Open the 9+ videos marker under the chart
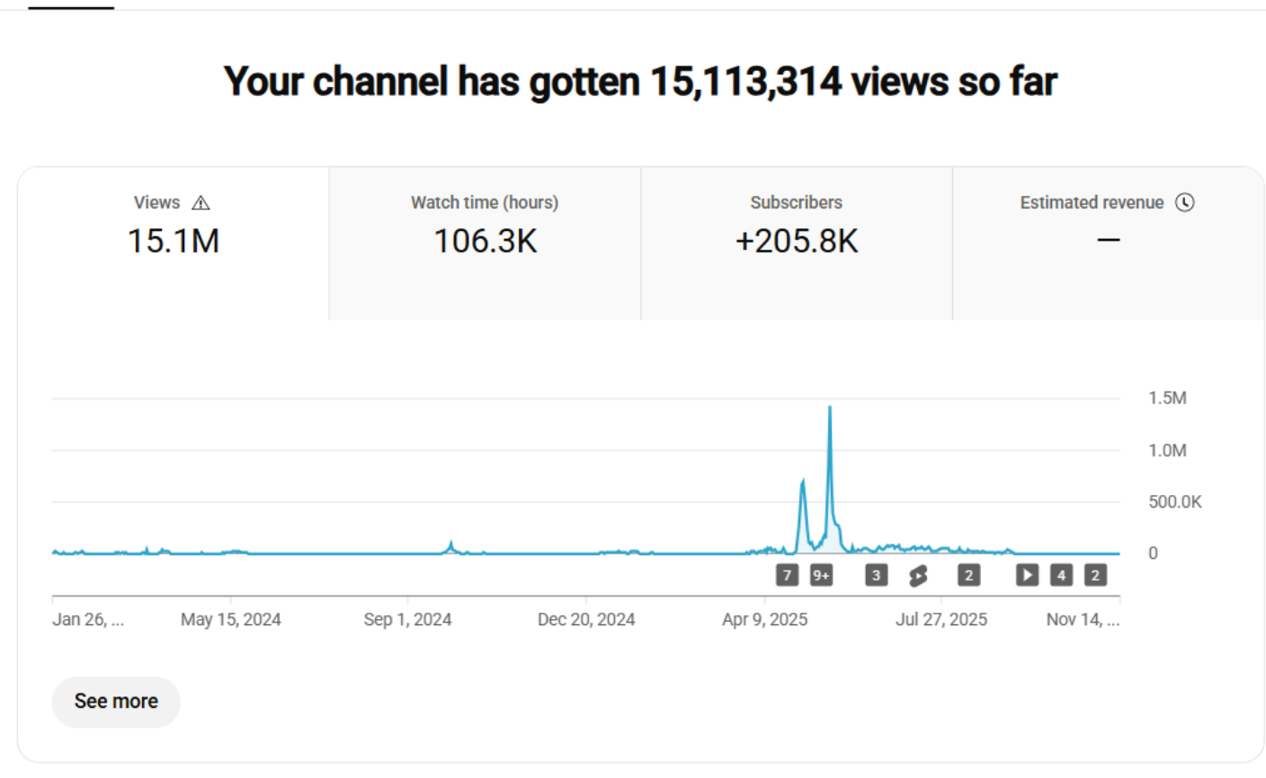1266x778 pixels. tap(821, 576)
